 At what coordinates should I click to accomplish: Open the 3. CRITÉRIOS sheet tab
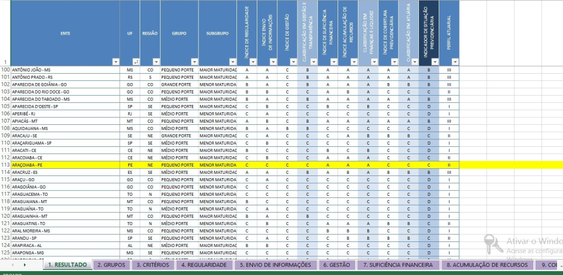pos(152,265)
